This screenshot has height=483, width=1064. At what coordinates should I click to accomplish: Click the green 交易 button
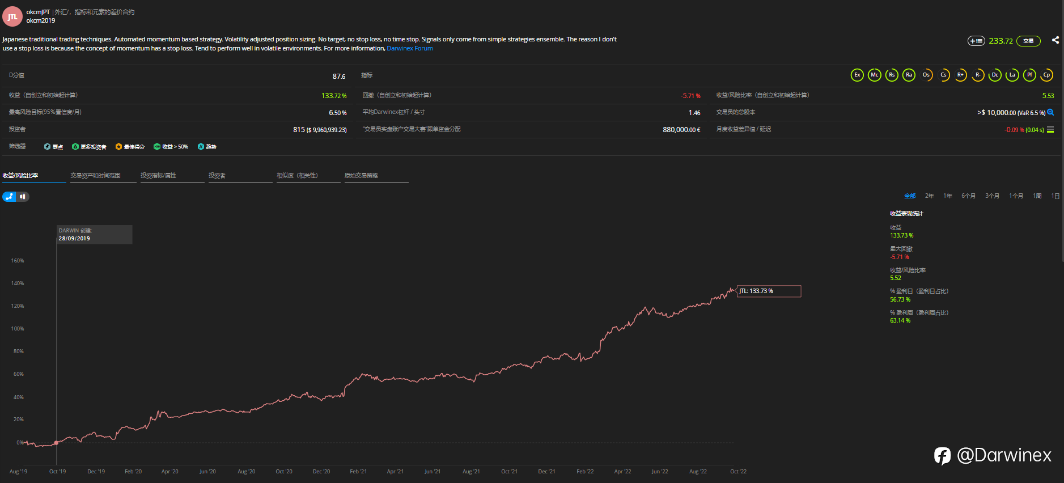coord(1028,41)
